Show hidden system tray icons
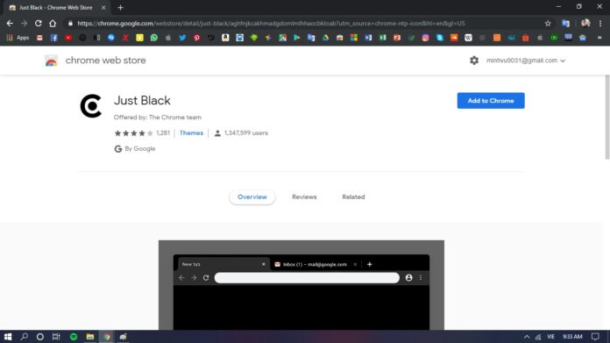Viewport: 610px width, 343px height. [x=527, y=337]
